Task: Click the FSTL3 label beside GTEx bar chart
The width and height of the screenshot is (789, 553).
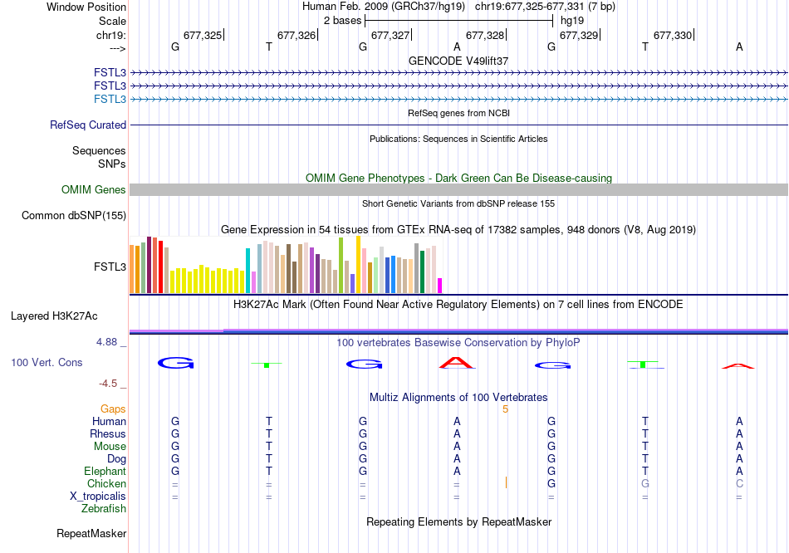Action: point(110,267)
